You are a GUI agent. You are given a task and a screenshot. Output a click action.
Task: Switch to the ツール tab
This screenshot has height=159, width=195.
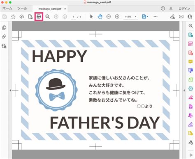click(22, 9)
